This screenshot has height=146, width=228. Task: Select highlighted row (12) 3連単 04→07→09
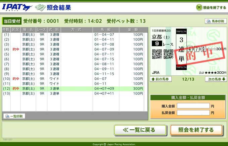74,89
